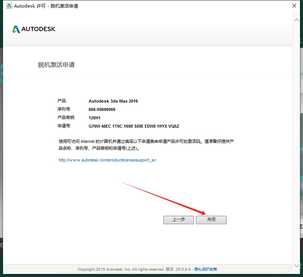Click the Autodesk logo in the header
The height and width of the screenshot is (277, 303).
click(x=34, y=29)
